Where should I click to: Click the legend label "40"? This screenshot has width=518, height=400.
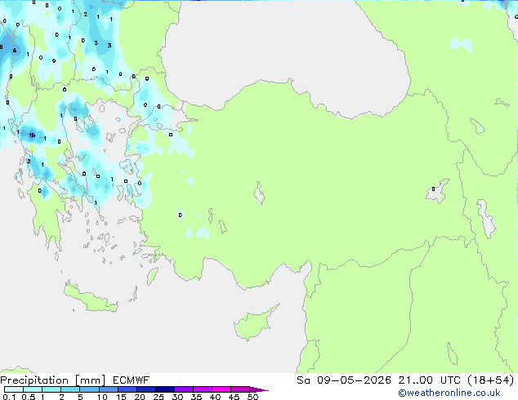[x=215, y=397]
